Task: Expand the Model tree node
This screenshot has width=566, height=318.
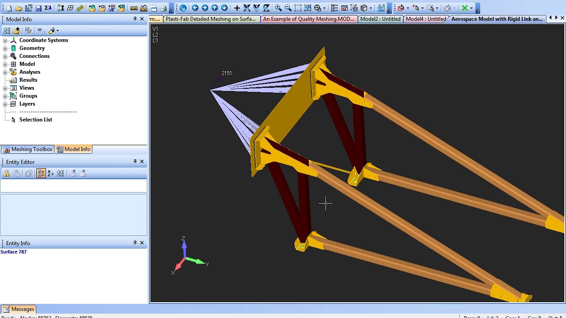Action: (x=5, y=64)
